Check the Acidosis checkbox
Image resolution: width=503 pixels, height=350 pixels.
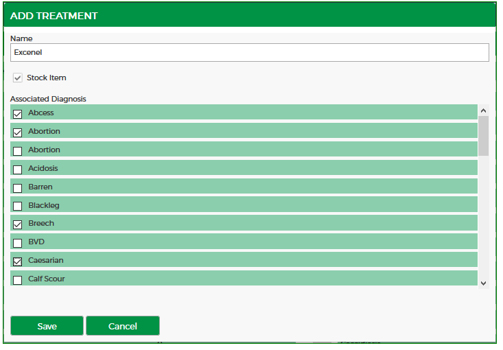(18, 170)
